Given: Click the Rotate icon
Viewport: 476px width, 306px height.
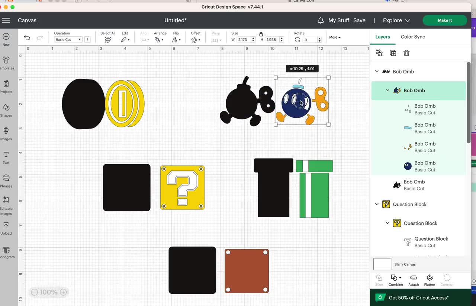Looking at the screenshot, I should [297, 40].
